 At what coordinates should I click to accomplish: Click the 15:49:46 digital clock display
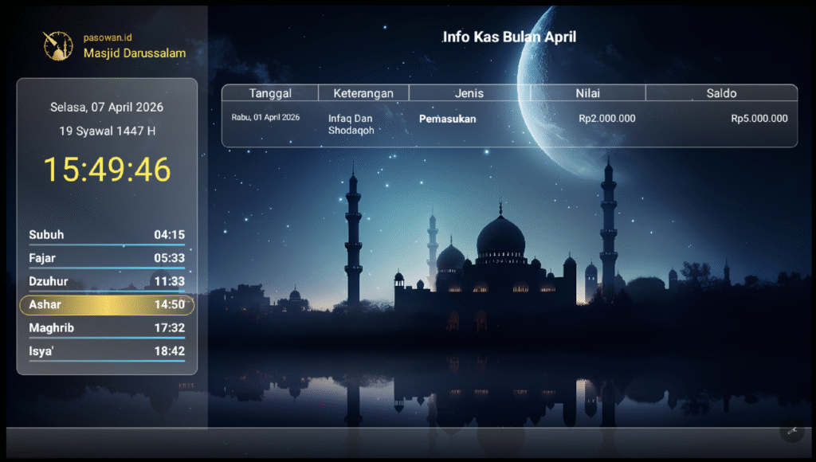[107, 169]
